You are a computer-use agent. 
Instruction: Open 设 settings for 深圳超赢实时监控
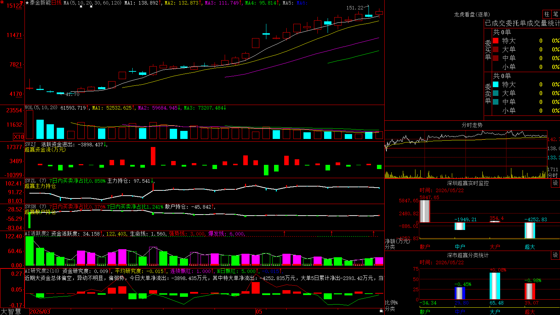555,183
